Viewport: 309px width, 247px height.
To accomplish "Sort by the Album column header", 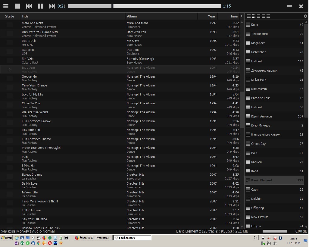I will (161, 16).
